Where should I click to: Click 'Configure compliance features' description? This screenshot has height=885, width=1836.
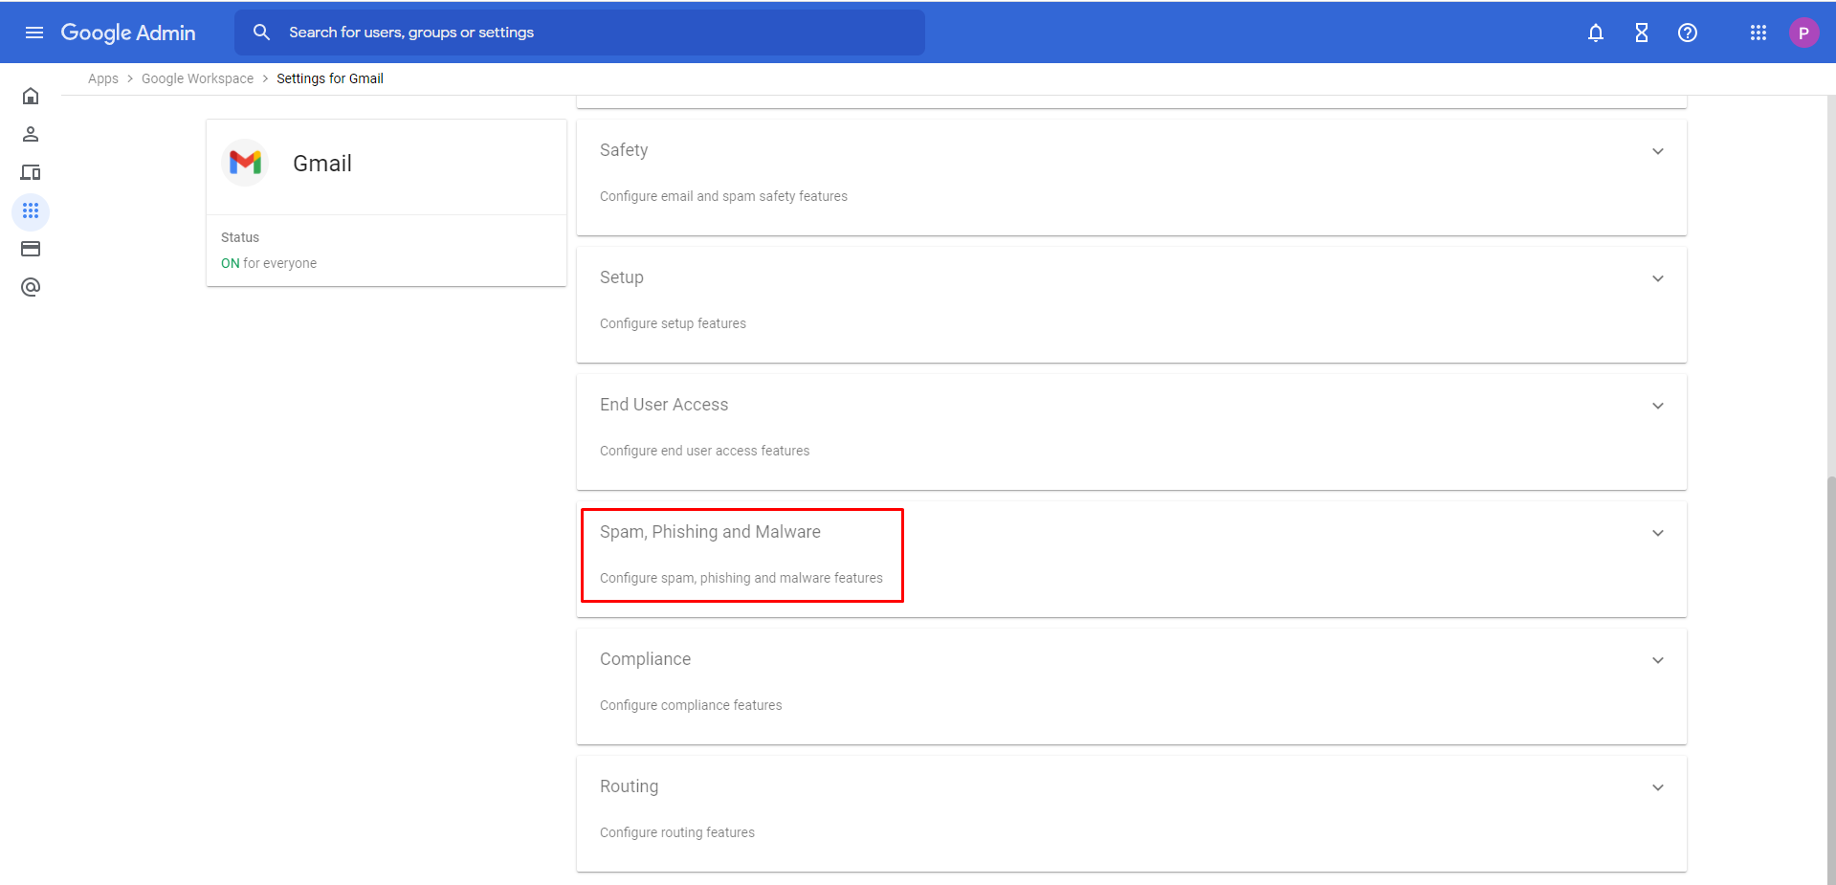pos(691,705)
